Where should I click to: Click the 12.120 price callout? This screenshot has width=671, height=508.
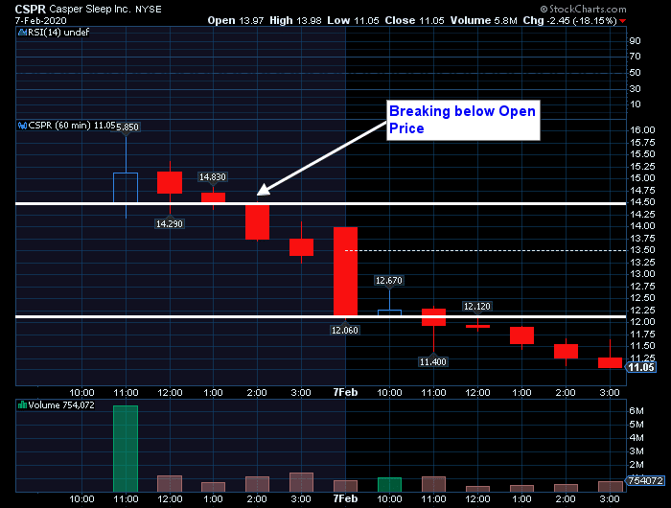coord(476,306)
